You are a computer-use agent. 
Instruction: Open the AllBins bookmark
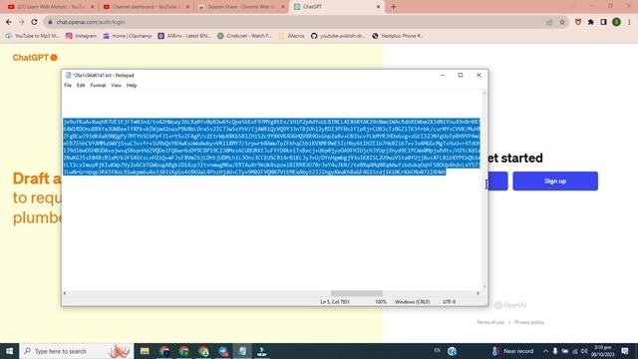184,36
